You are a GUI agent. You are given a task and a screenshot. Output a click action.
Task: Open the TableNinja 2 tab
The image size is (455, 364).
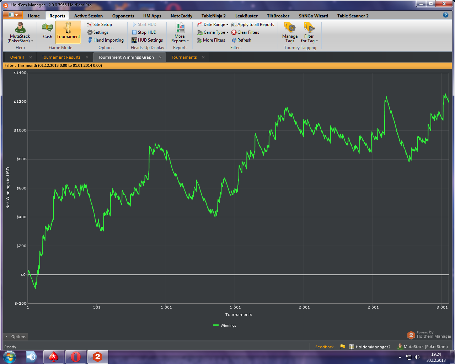[x=214, y=16]
